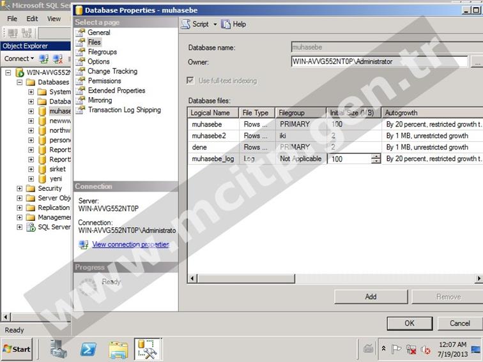Click the files grid left scroll arrow

pyautogui.click(x=192, y=278)
